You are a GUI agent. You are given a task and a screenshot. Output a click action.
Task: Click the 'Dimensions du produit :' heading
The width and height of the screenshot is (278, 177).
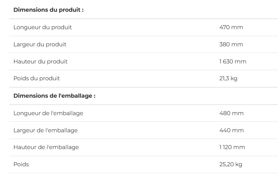tap(48, 10)
